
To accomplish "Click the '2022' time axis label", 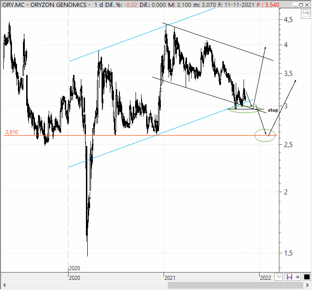I will [x=266, y=278].
